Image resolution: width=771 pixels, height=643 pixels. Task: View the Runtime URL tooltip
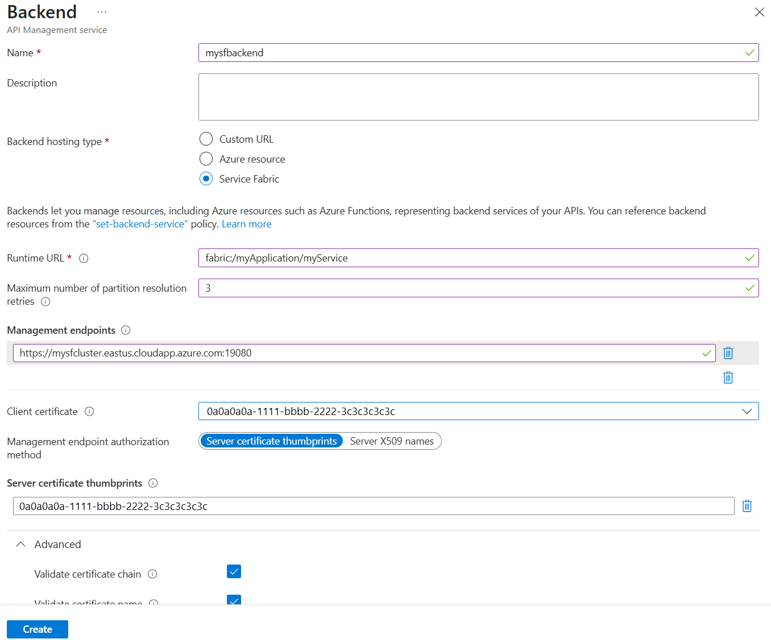coord(84,258)
